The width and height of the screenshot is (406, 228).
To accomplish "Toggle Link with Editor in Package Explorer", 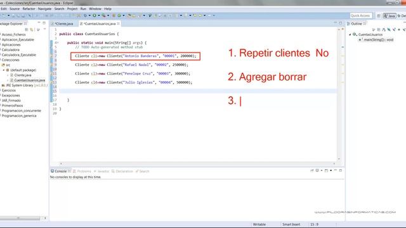I will pyautogui.click(x=32, y=30).
